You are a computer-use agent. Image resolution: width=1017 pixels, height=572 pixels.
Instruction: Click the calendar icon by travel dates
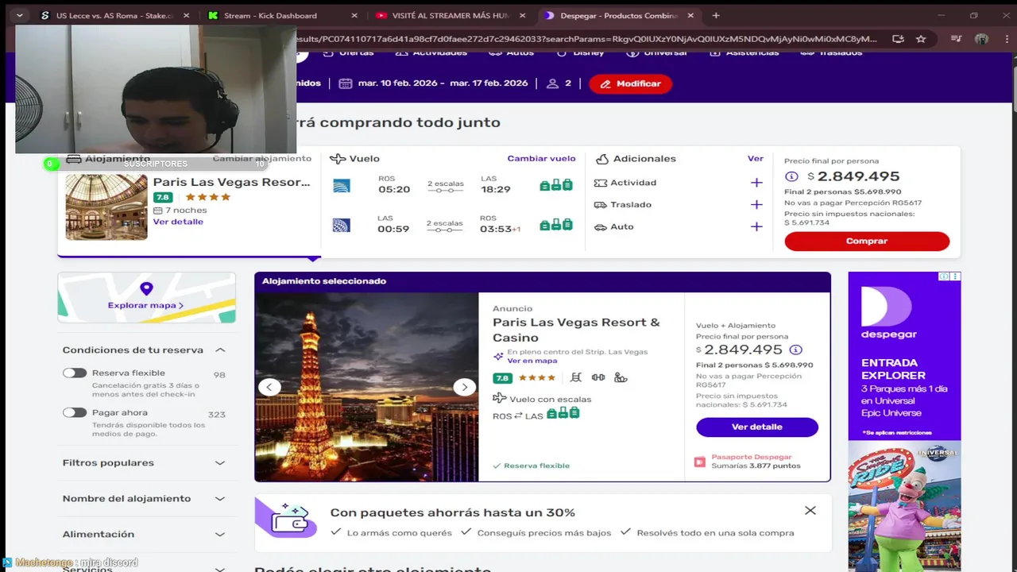coord(345,83)
